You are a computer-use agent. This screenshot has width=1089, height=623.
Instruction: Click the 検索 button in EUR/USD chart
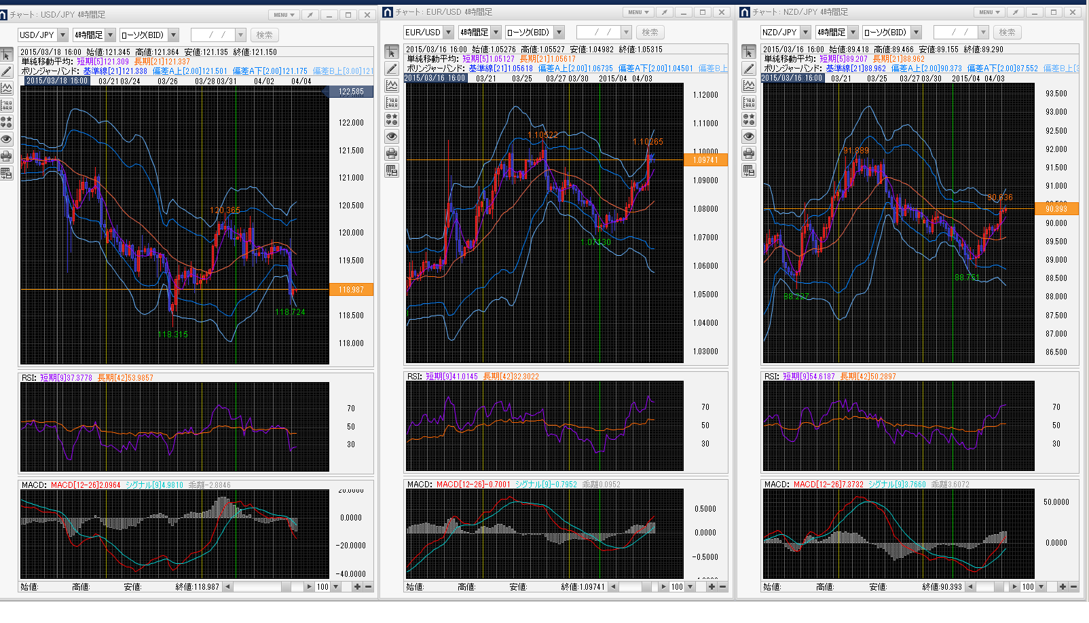(x=650, y=33)
